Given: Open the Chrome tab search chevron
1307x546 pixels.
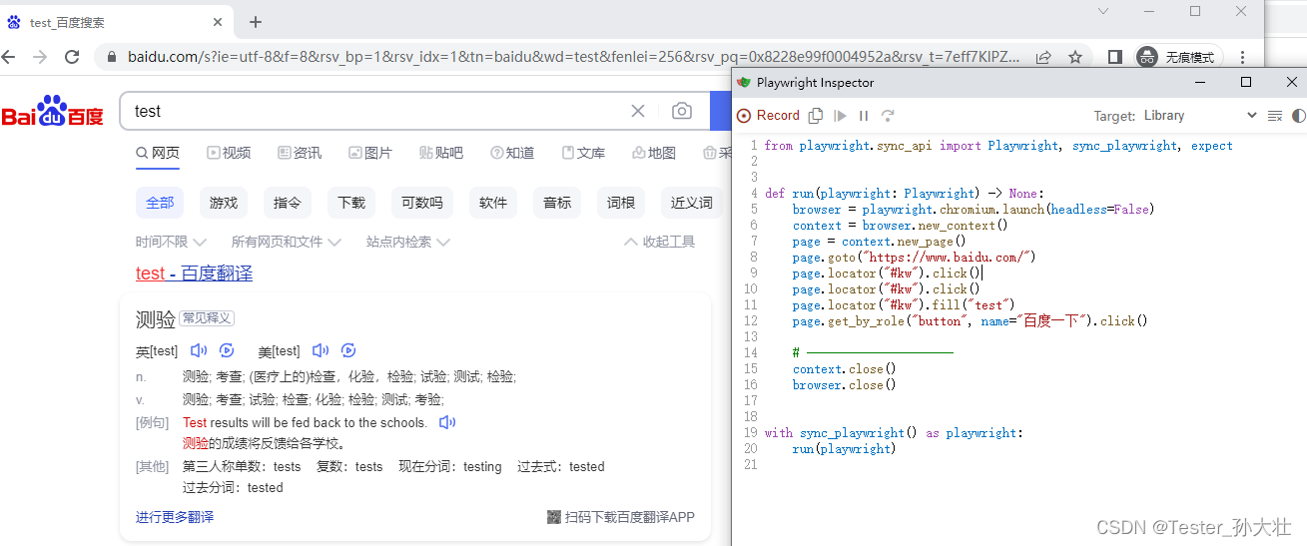Looking at the screenshot, I should pyautogui.click(x=1103, y=11).
